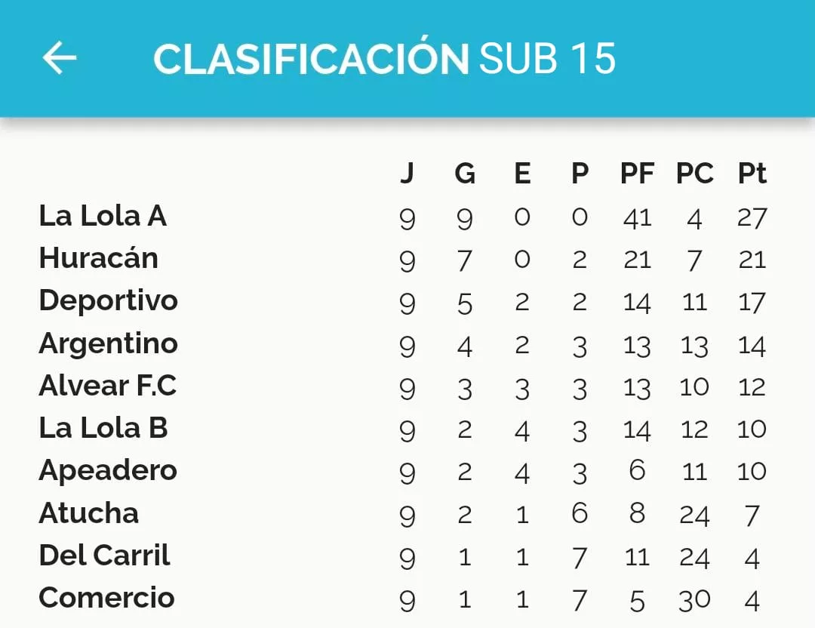This screenshot has height=628, width=815.
Task: Select the Del Carril team row
Action: (105, 556)
